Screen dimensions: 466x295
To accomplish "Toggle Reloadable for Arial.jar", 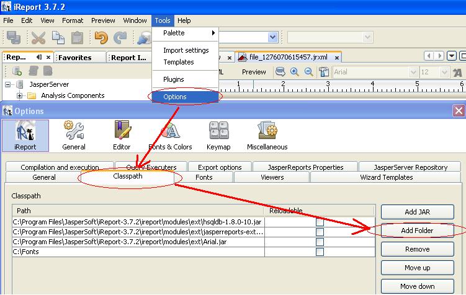I will pyautogui.click(x=320, y=242).
